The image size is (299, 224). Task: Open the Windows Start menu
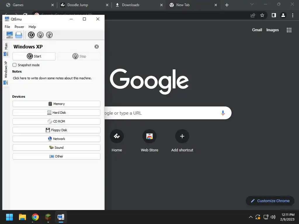(x=9, y=217)
